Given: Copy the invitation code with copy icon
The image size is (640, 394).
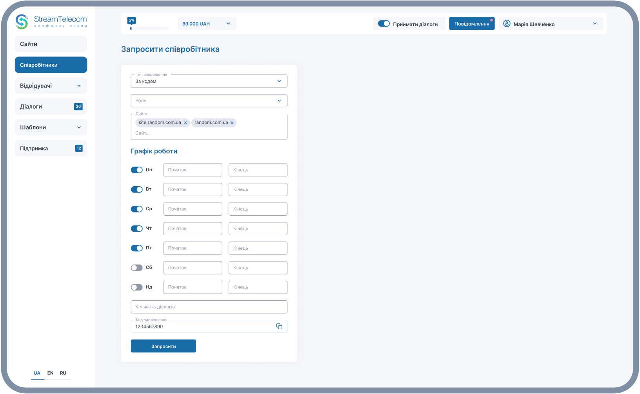Looking at the screenshot, I should coord(279,327).
